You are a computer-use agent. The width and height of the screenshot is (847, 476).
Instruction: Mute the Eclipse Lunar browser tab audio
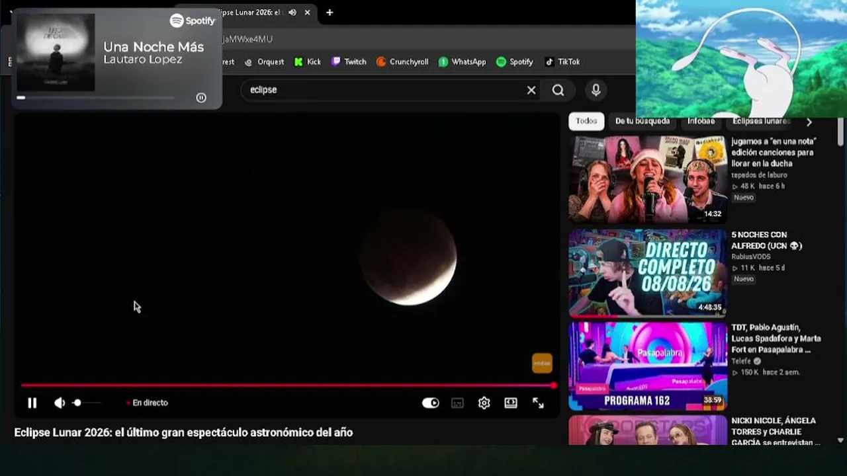292,13
